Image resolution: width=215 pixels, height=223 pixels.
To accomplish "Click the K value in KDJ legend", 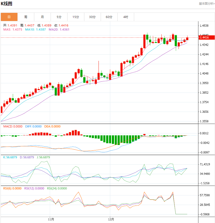I will (10, 157).
